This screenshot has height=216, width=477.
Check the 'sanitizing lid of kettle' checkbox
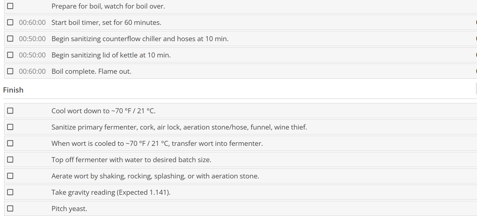click(x=10, y=55)
